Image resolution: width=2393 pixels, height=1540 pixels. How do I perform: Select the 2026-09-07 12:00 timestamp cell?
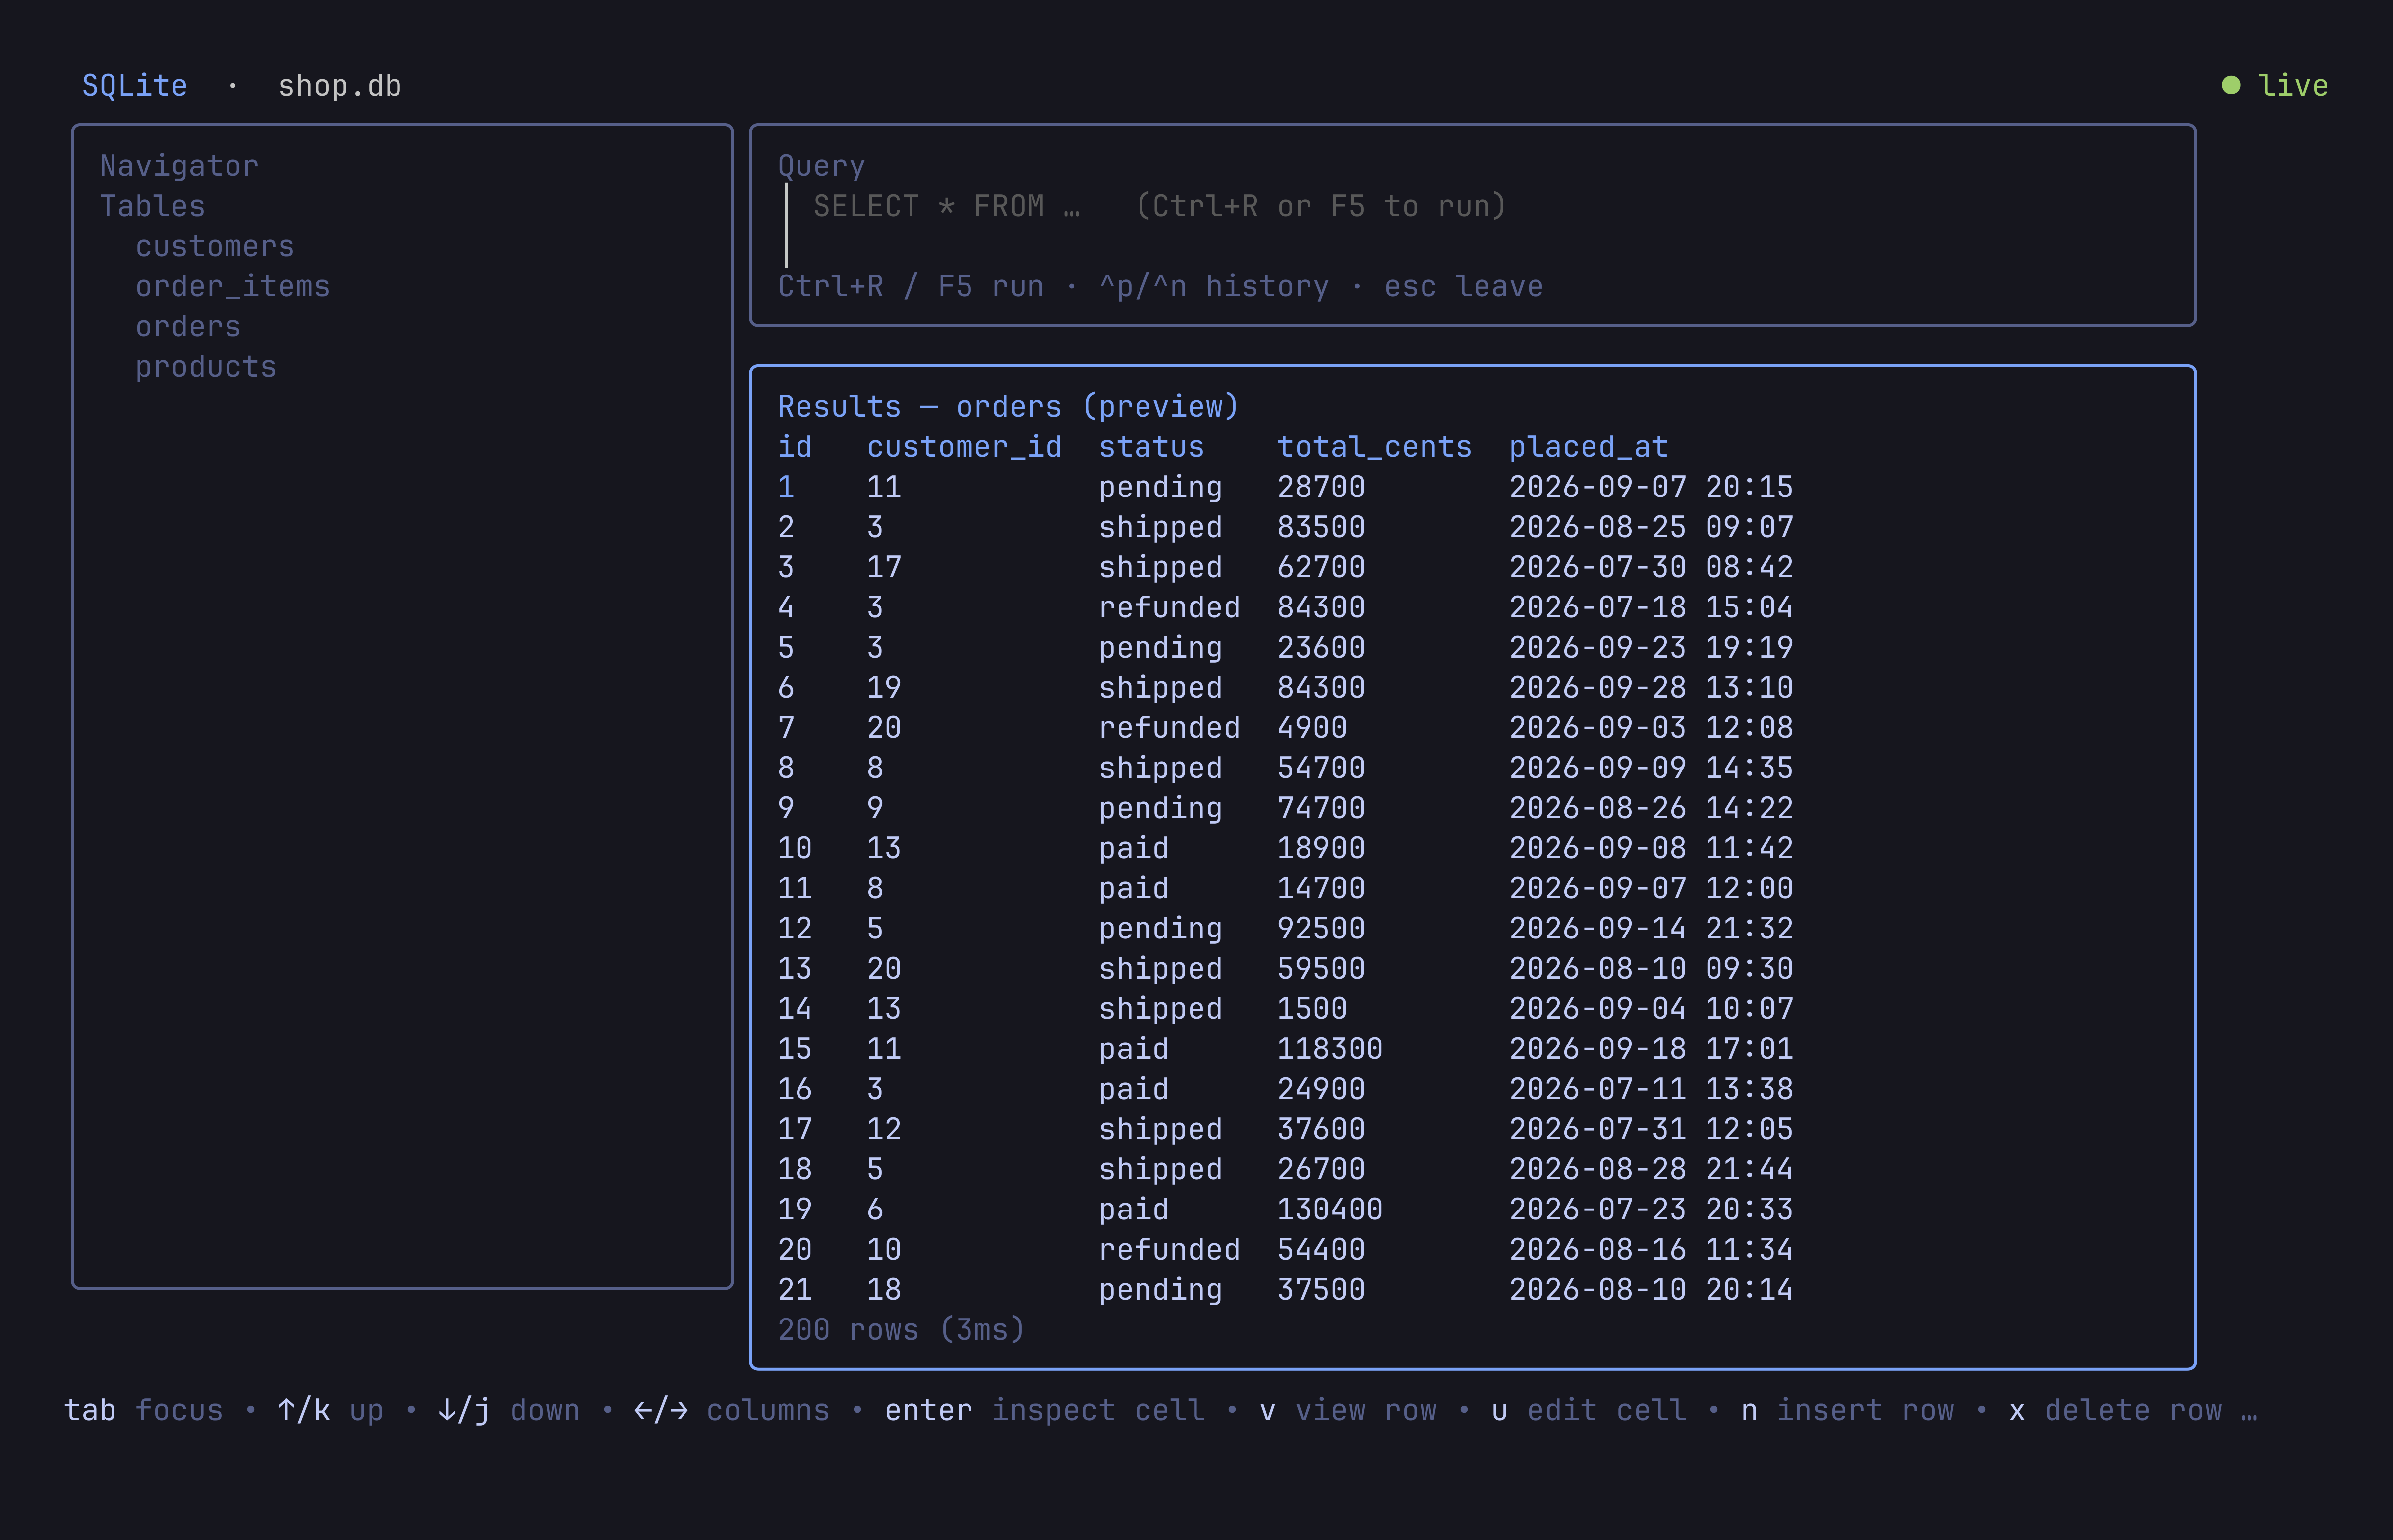pos(1651,888)
